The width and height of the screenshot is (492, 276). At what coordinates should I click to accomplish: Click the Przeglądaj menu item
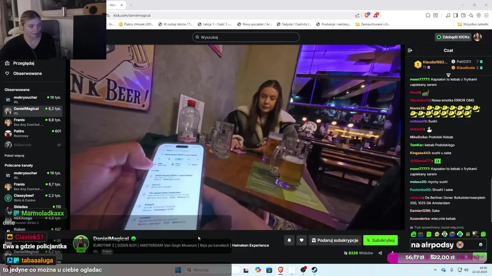(24, 63)
